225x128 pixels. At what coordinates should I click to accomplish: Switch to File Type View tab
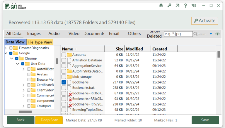[40, 42]
